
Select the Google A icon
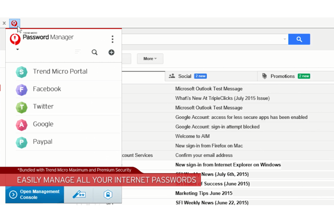(x=21, y=125)
